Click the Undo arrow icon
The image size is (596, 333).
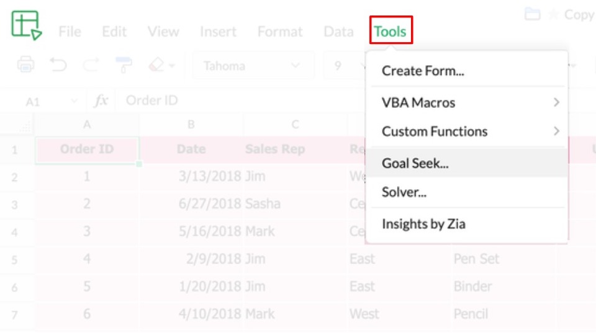(58, 64)
